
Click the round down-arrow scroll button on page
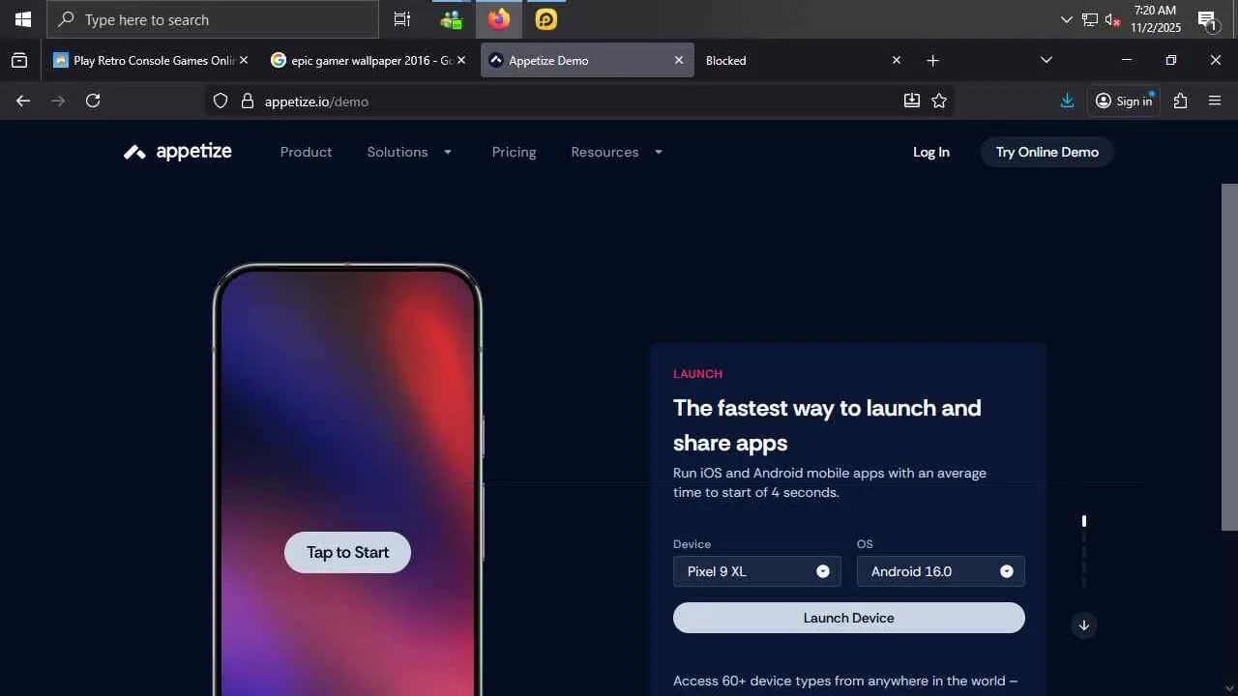tap(1084, 625)
